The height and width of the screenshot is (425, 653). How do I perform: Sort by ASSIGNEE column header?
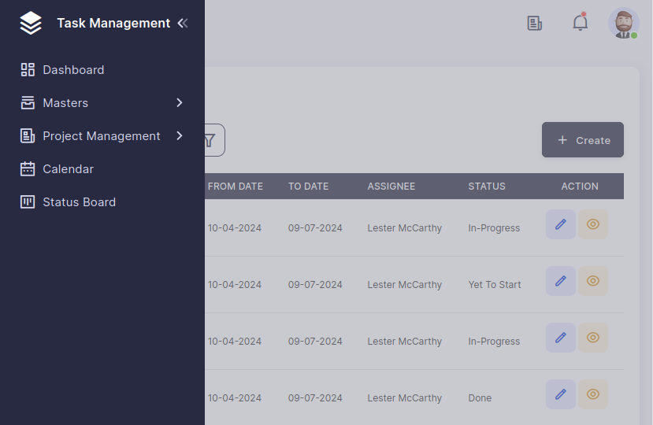point(391,187)
